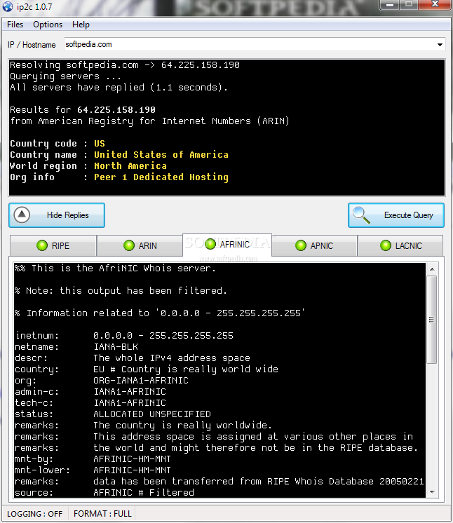453x523 pixels.
Task: Expand the IP / Hostname dropdown arrow
Action: (x=440, y=45)
